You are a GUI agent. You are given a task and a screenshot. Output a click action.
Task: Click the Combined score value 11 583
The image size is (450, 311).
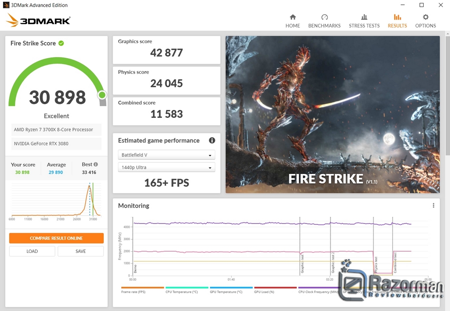[167, 114]
